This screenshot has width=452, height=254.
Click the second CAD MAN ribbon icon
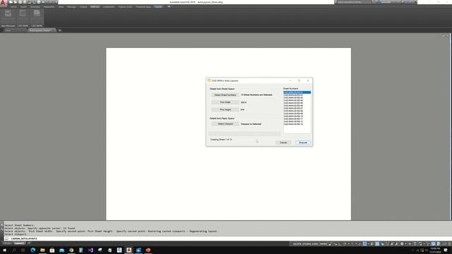(x=37, y=13)
